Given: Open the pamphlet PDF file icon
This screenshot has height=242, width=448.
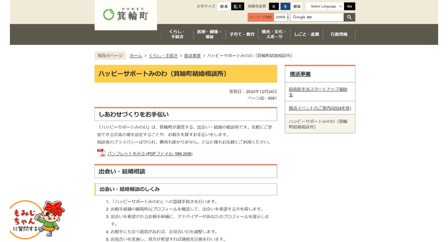Looking at the screenshot, I should click(x=101, y=153).
